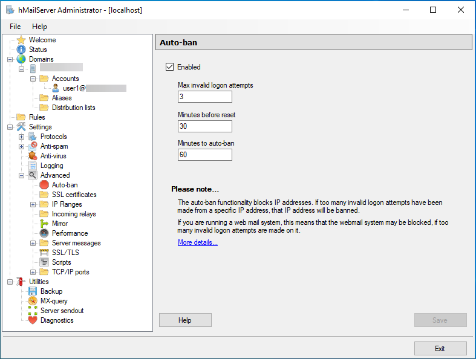Collapse the Domains tree node
Screen dimensions: 476x359
point(10,59)
